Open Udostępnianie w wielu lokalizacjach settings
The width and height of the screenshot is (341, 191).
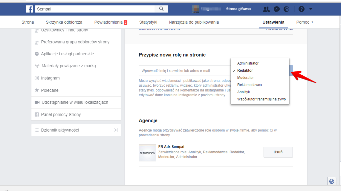(x=76, y=102)
